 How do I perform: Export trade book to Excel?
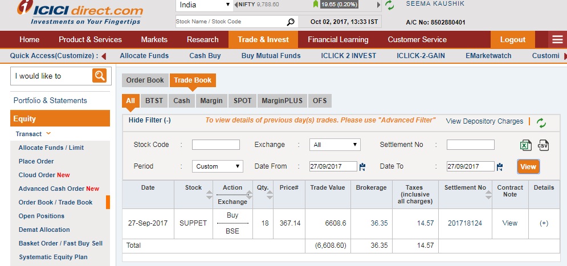tap(526, 145)
